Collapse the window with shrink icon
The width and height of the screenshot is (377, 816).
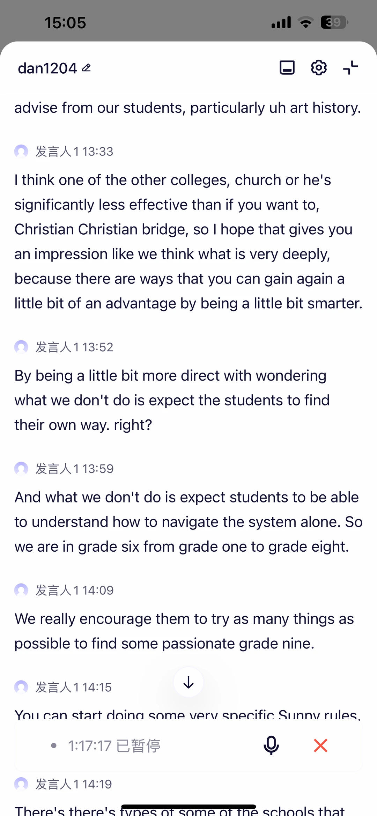click(x=350, y=68)
